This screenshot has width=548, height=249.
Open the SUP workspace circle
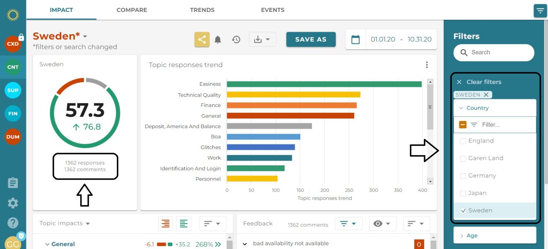[x=13, y=90]
